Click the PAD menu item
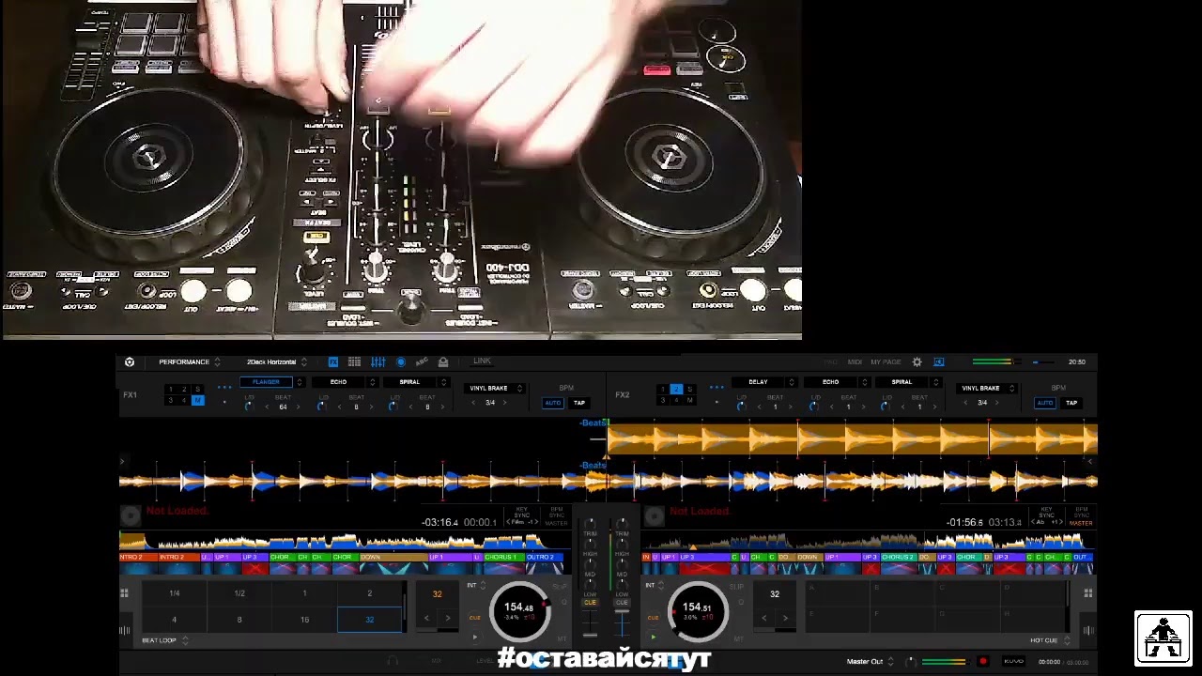 (x=830, y=361)
